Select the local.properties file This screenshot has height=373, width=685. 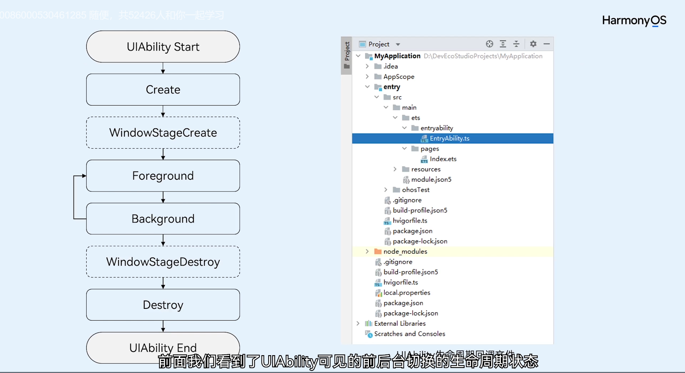click(x=407, y=292)
